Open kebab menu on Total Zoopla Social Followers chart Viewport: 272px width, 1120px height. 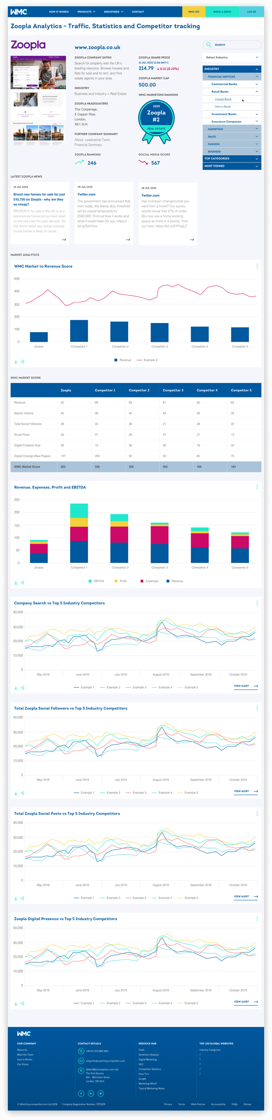click(x=257, y=708)
